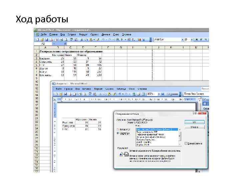Click Word vertical scrollbar up arrow
This screenshot has height=180, width=240.
click(199, 100)
